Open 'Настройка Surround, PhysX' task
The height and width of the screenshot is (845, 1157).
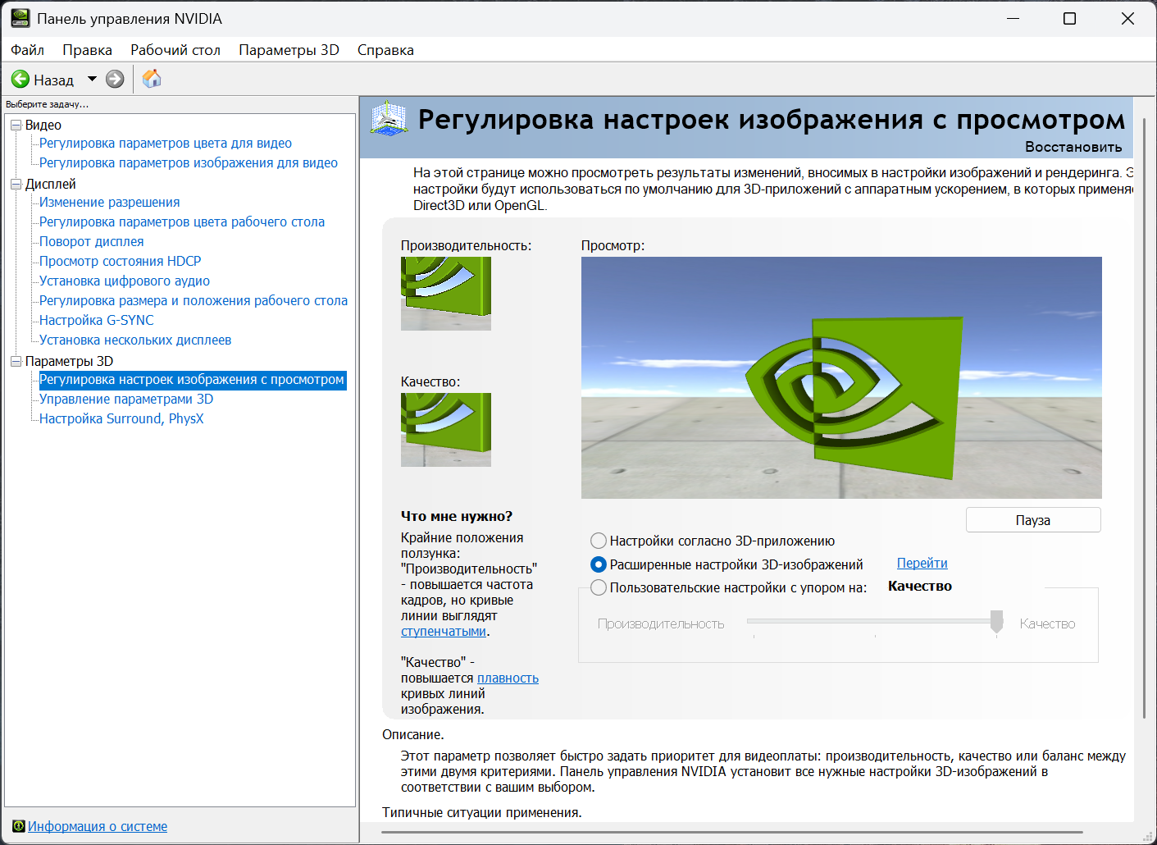[121, 418]
